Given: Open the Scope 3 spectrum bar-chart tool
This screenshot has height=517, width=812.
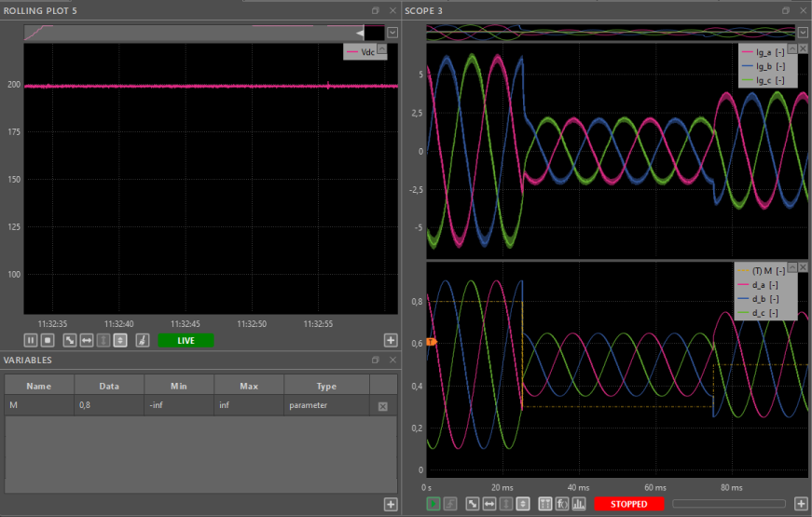Looking at the screenshot, I should 578,504.
